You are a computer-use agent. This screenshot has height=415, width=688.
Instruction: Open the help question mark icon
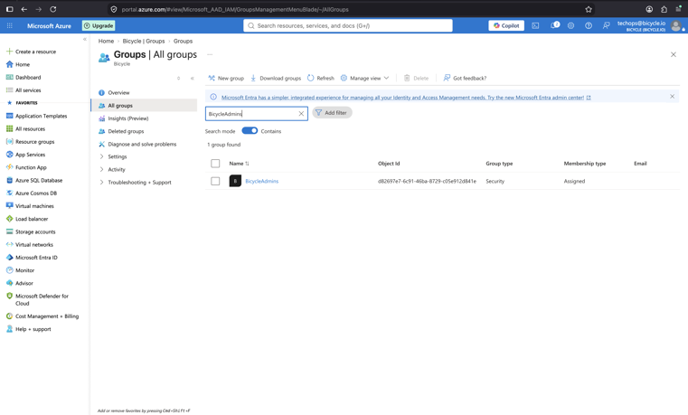pyautogui.click(x=589, y=26)
